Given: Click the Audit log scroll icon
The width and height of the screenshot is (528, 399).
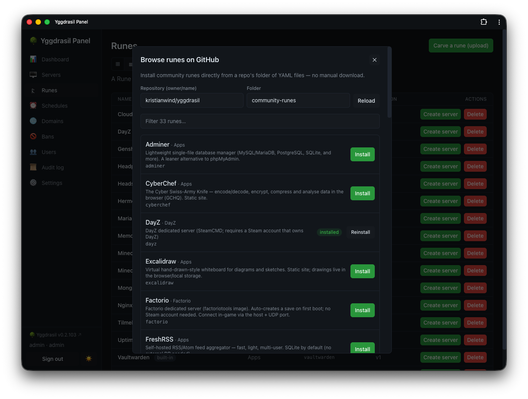Looking at the screenshot, I should [x=33, y=167].
